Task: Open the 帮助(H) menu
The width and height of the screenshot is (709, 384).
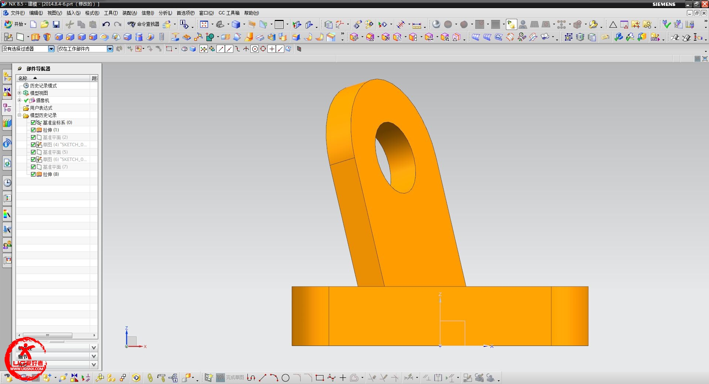Action: (x=251, y=13)
